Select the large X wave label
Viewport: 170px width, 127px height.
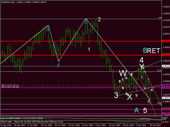click(x=130, y=97)
